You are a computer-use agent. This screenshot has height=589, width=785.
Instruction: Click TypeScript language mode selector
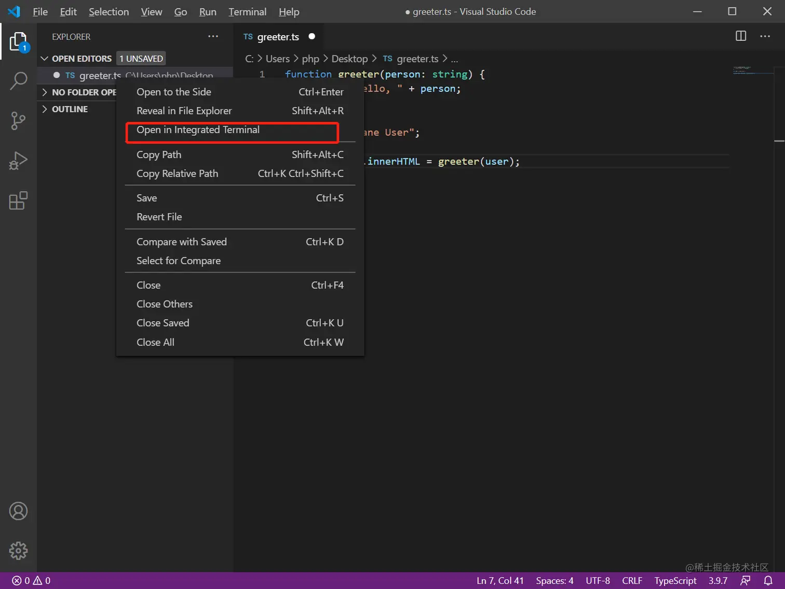pos(675,581)
